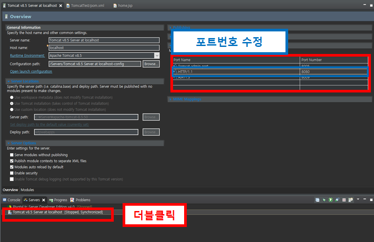The image size is (374, 242).
Task: Click the home.jsp file icon in the editor tab
Action: pyautogui.click(x=115, y=5)
